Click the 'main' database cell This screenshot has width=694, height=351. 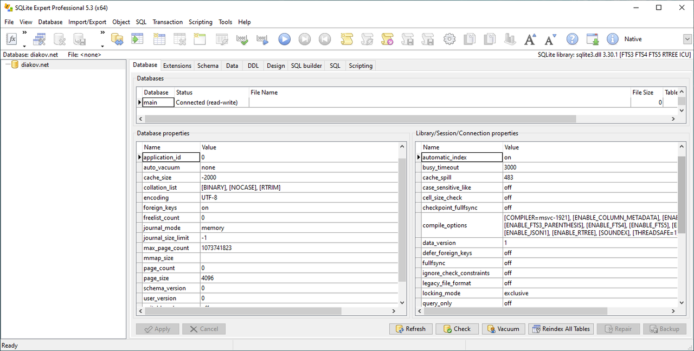click(158, 102)
